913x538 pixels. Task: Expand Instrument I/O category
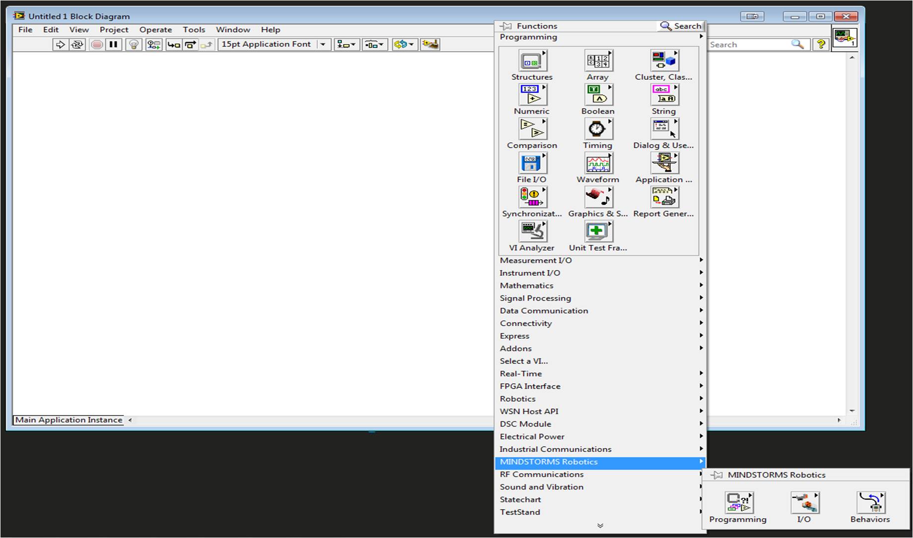point(601,273)
